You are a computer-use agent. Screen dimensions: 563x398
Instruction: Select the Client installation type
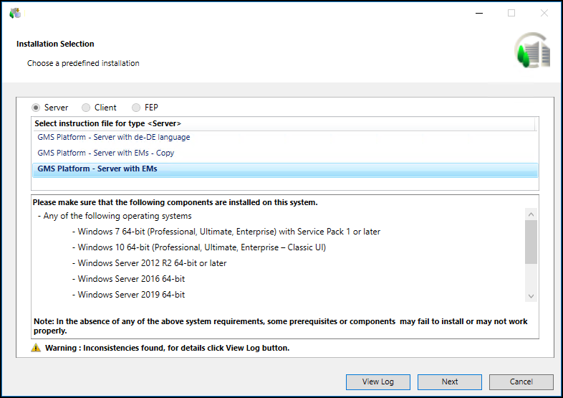86,108
